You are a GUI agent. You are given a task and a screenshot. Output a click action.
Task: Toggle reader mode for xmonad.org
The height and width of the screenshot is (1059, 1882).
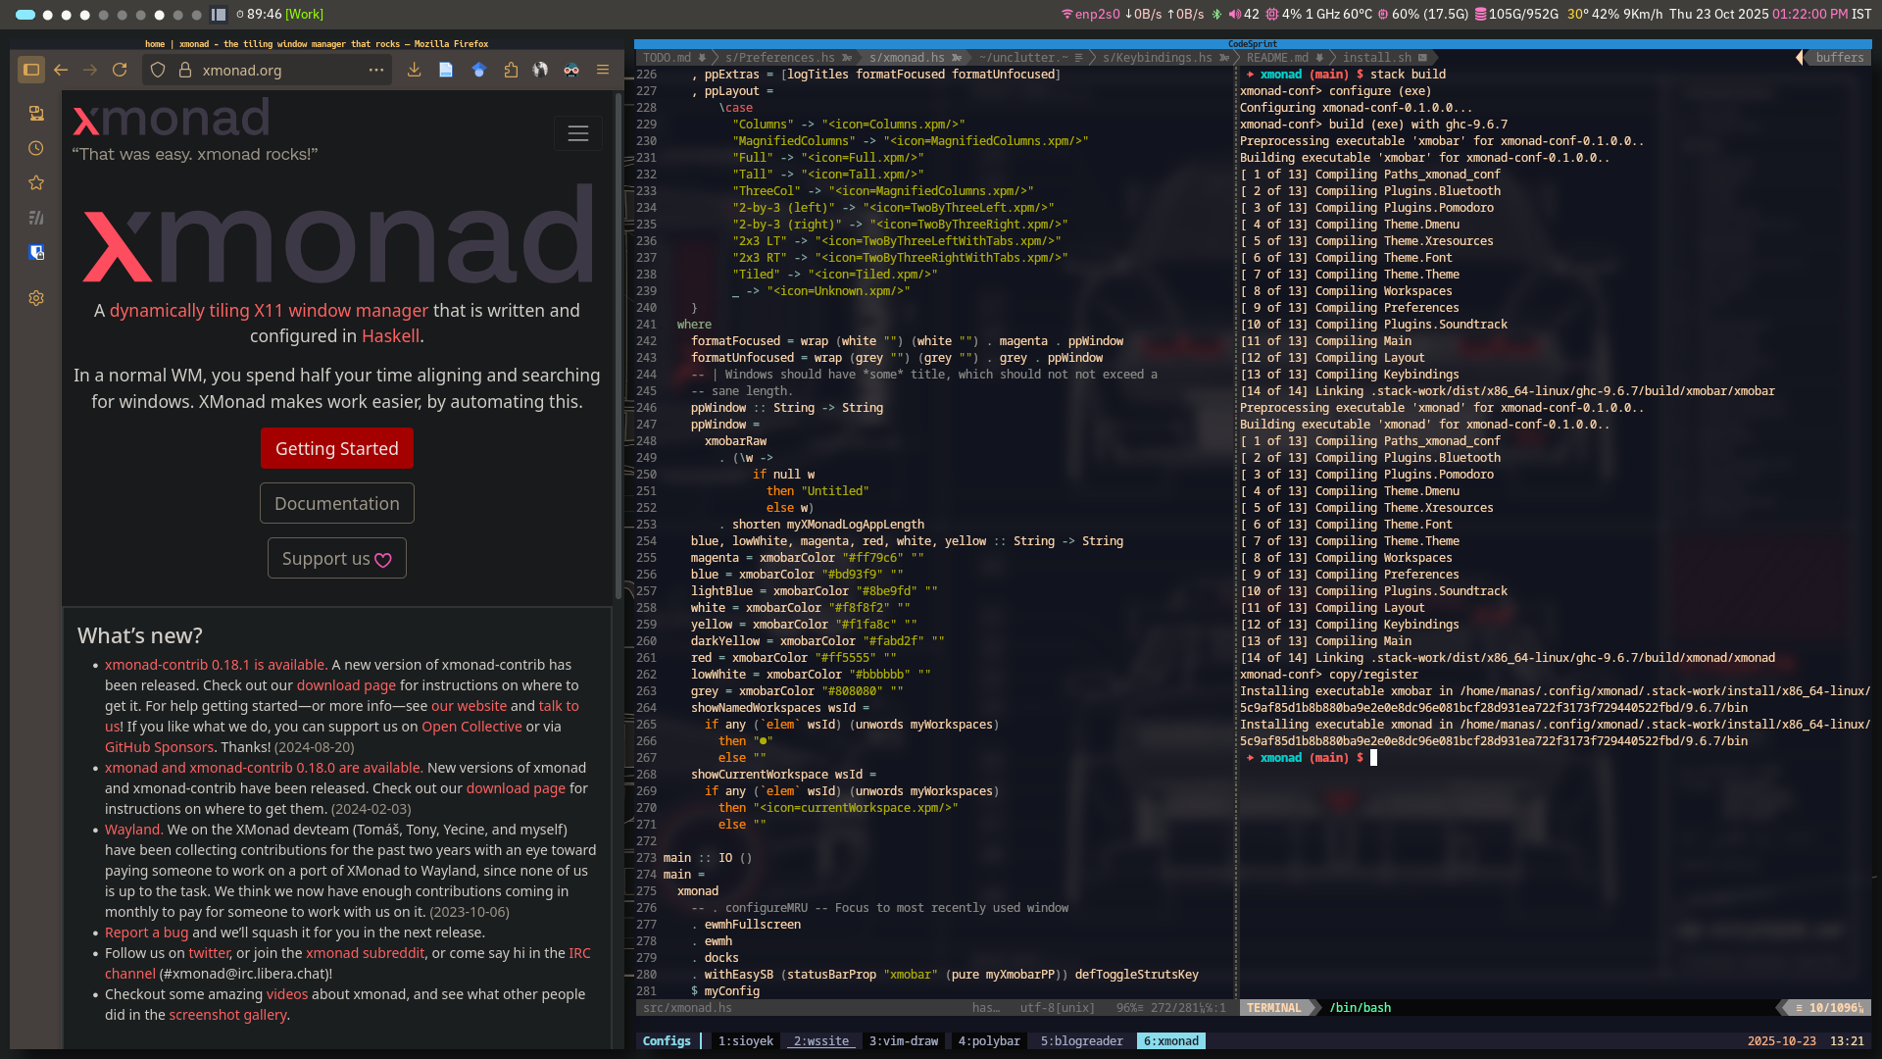[x=447, y=70]
